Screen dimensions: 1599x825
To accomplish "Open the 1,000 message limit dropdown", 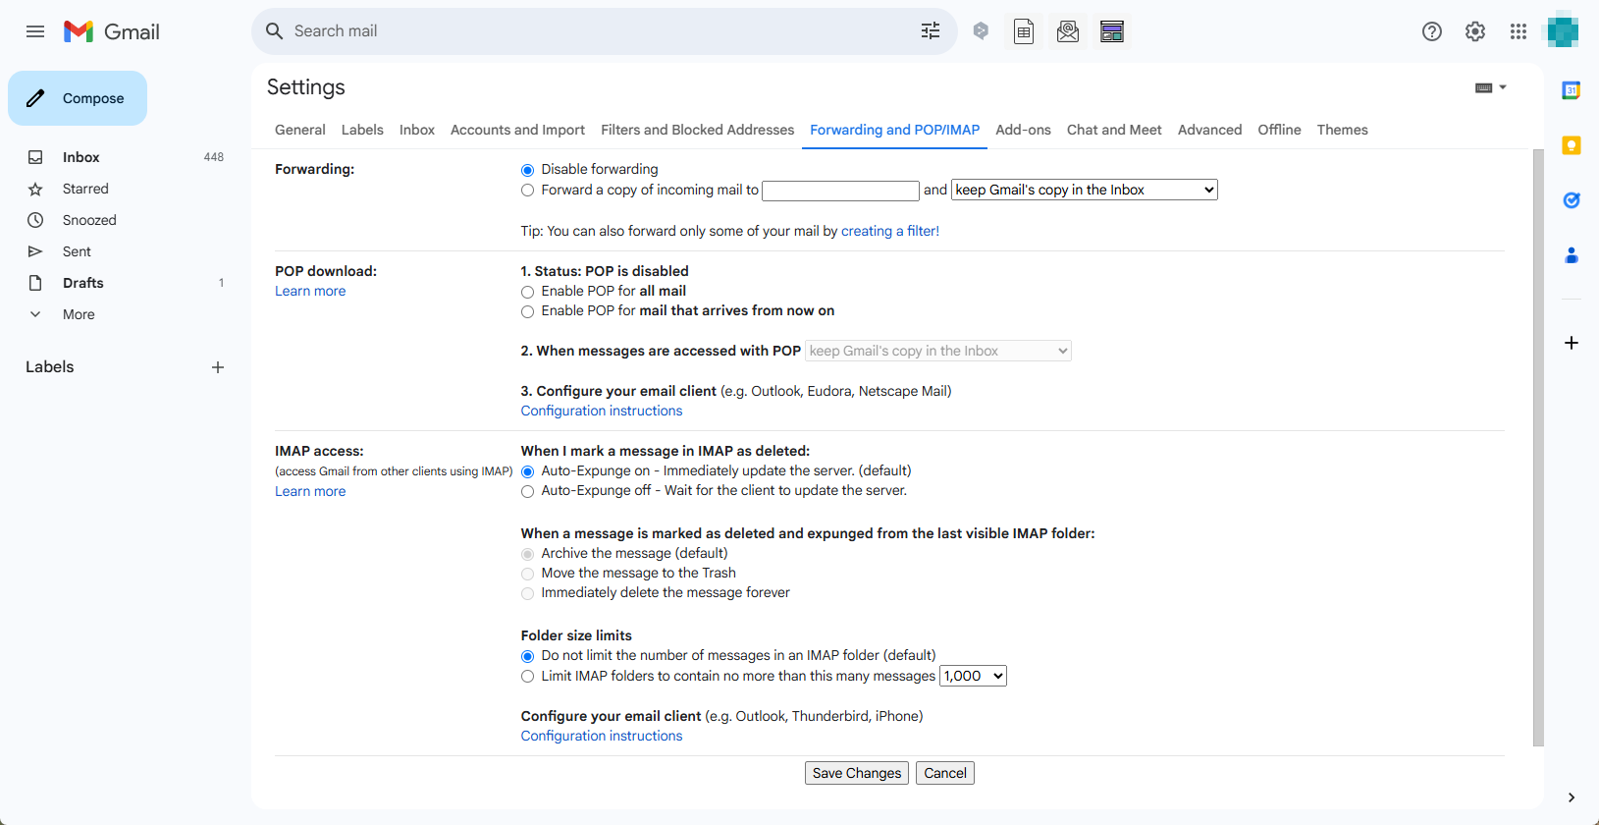I will click(973, 676).
